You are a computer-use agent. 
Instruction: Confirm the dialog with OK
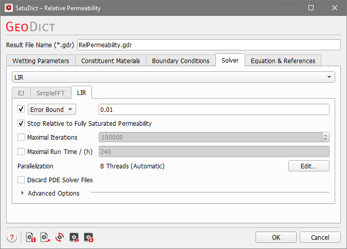(276, 237)
